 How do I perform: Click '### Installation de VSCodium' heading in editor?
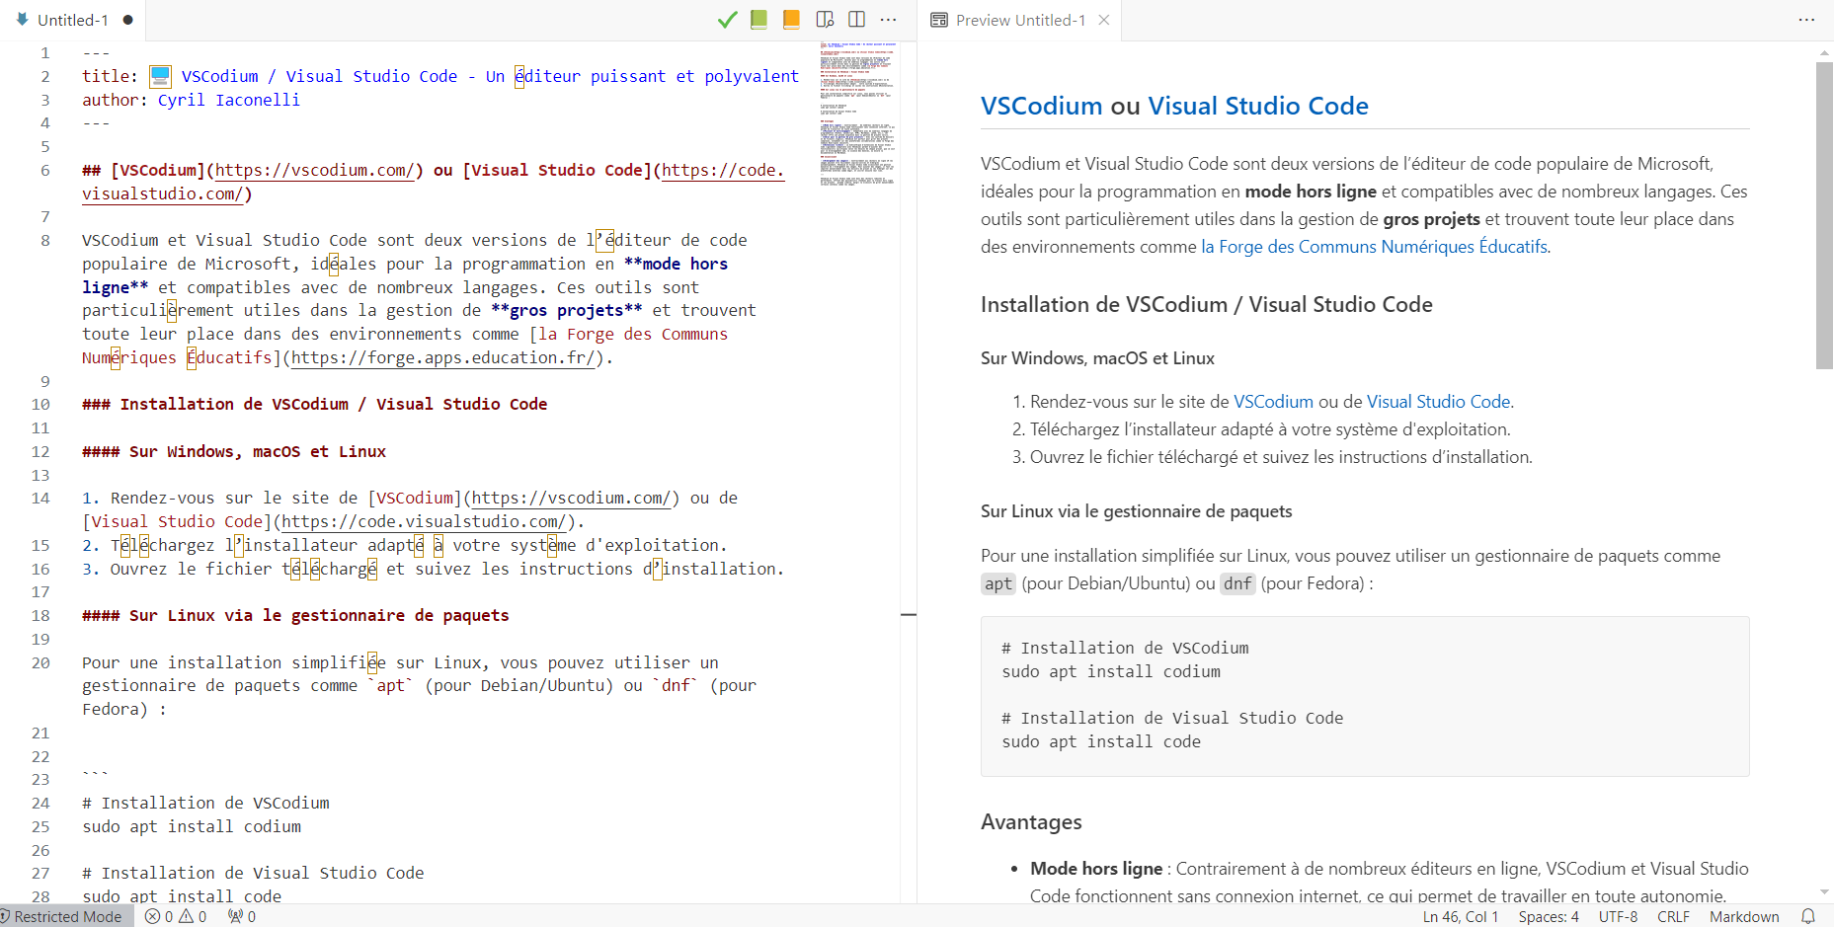314,404
